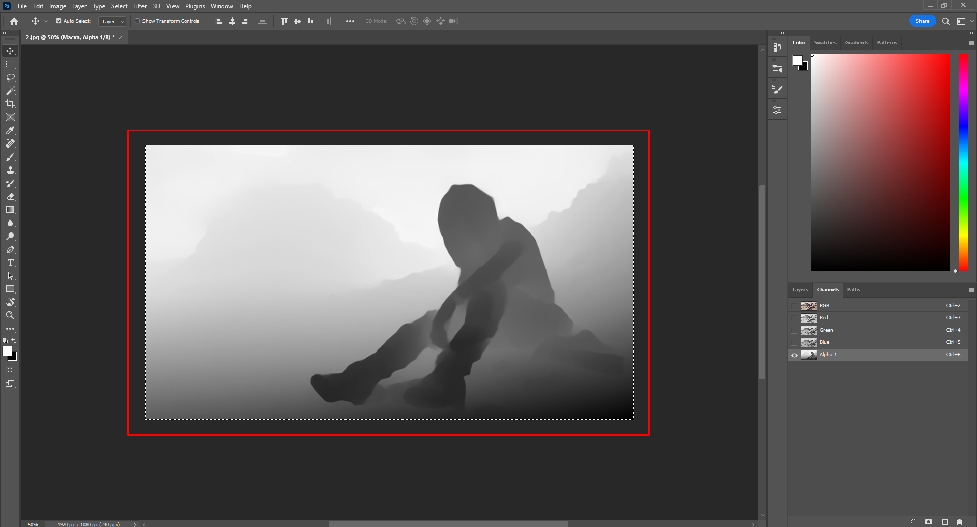This screenshot has width=977, height=527.
Task: Click the foreground color swatch in Color panel
Action: coord(797,61)
